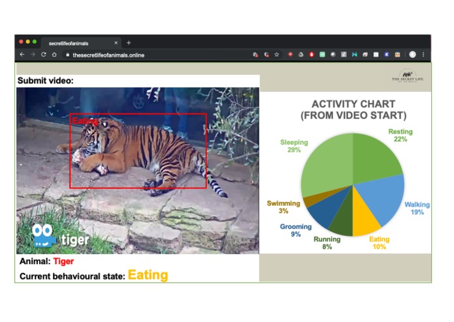The image size is (454, 322).
Task: Click the dark blue Grooming pie slice
Action: tap(329, 209)
